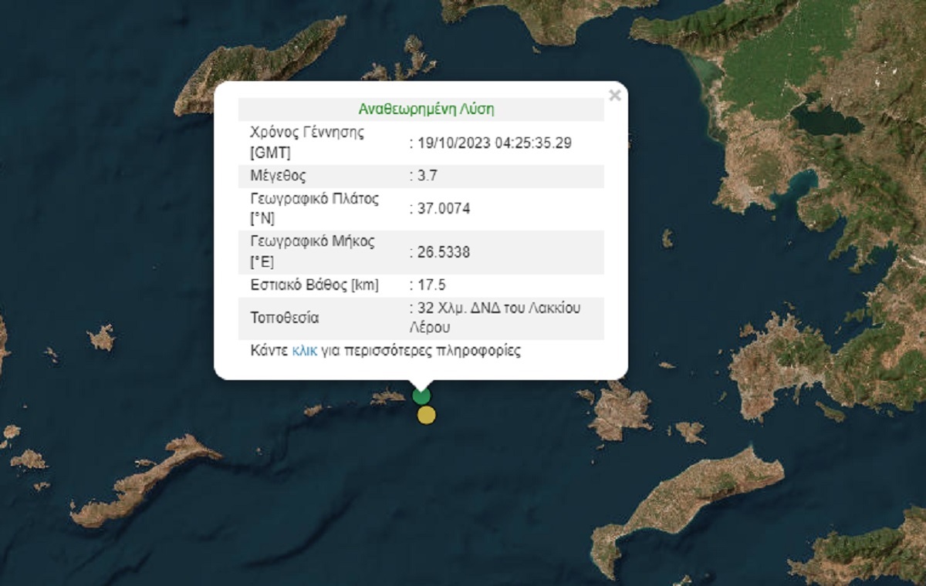
Task: Click the Αναθεωρημένη Λύση popup header
Action: 426,109
